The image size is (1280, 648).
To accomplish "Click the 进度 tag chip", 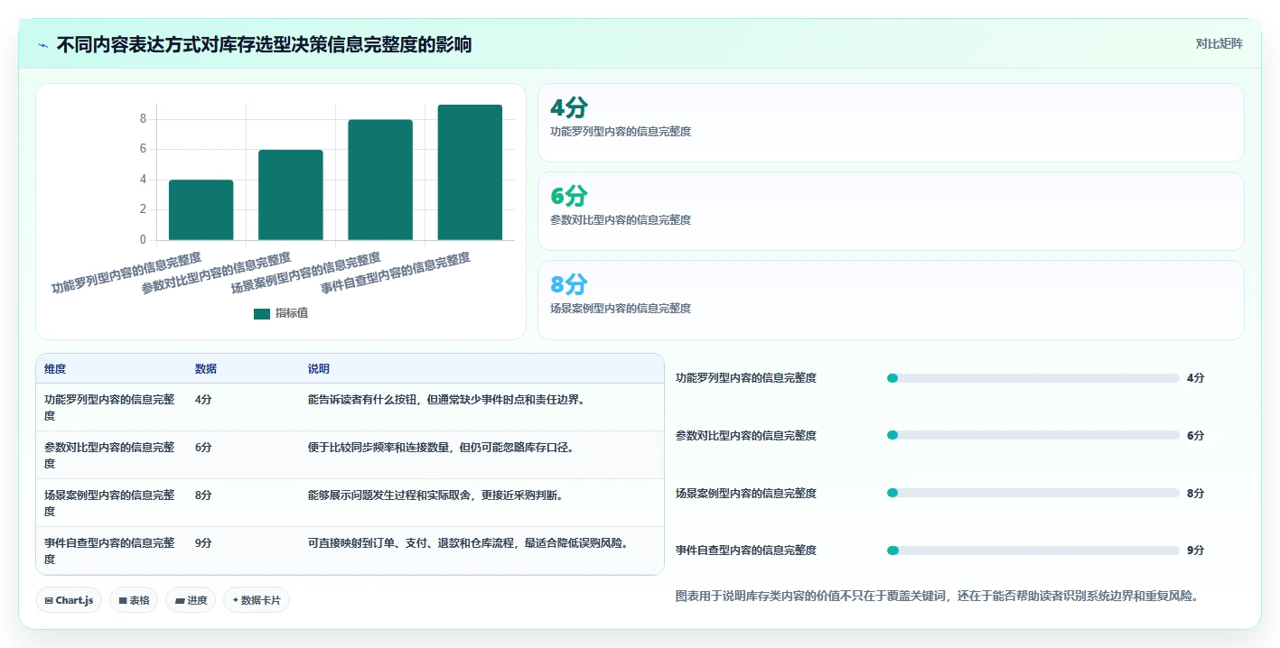I will 191,600.
